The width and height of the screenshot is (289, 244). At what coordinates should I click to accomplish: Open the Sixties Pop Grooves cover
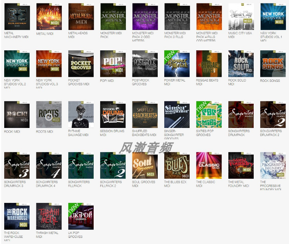pos(209,115)
